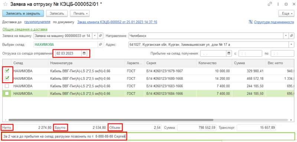The height and width of the screenshot is (142, 297).
Task: Open the calendar picker for shipment date
Action: point(84,53)
